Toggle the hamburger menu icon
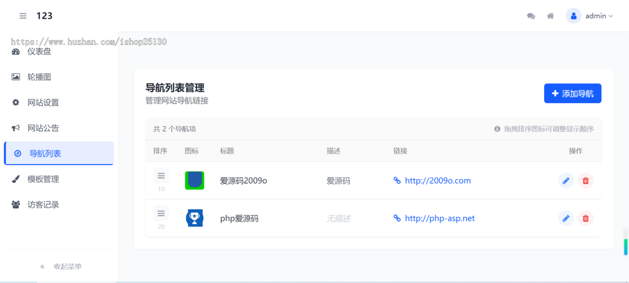Image resolution: width=629 pixels, height=283 pixels. pyautogui.click(x=23, y=16)
